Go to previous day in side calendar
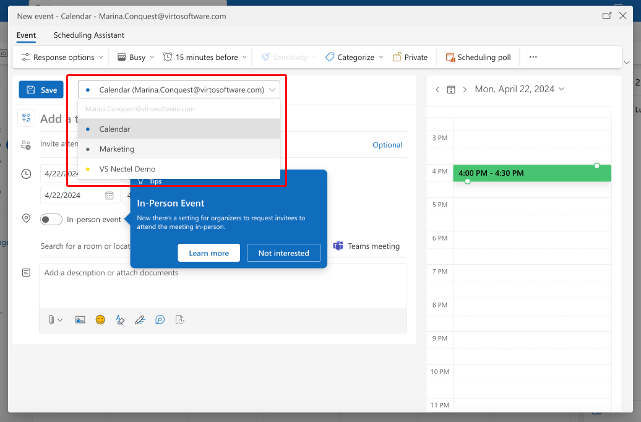641x422 pixels. coord(437,90)
